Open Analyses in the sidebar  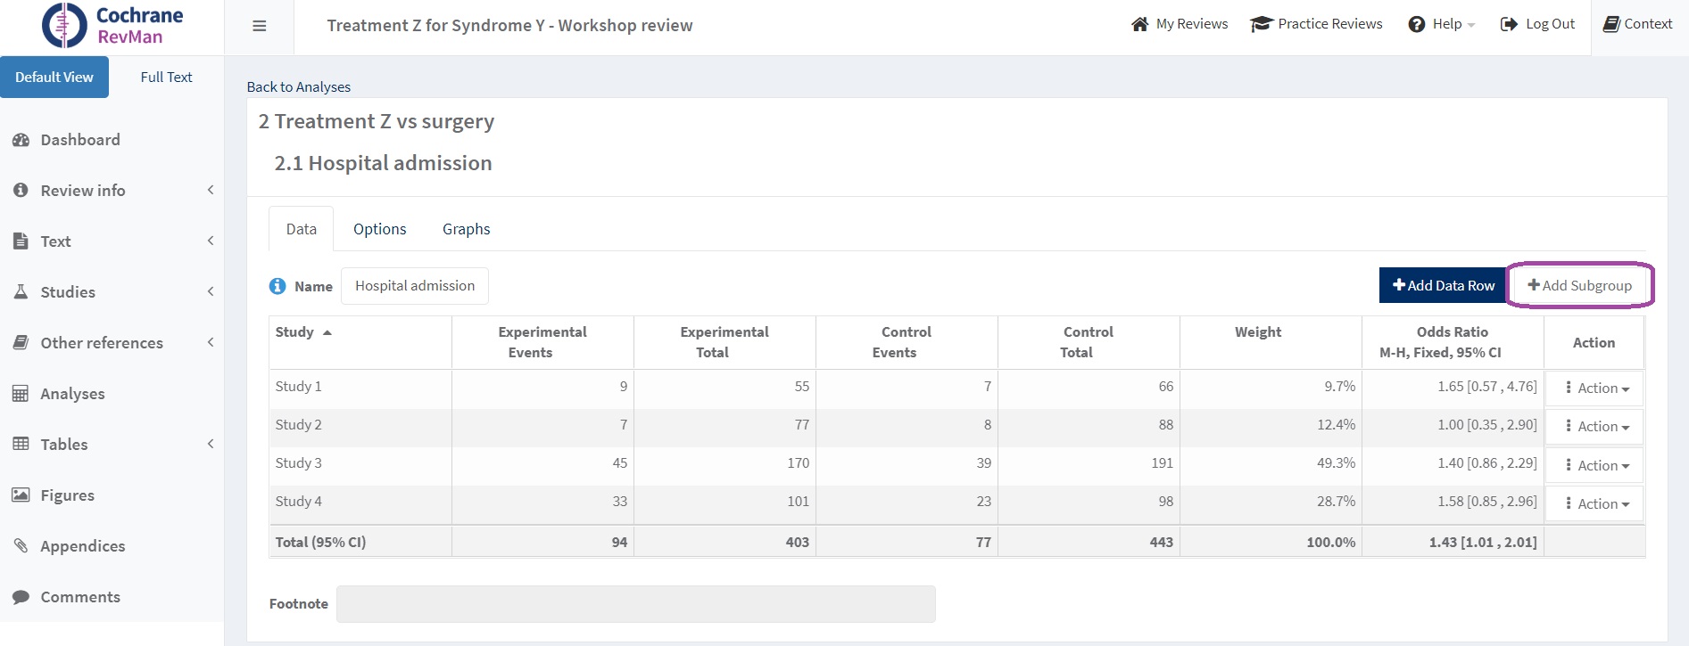pyautogui.click(x=72, y=394)
